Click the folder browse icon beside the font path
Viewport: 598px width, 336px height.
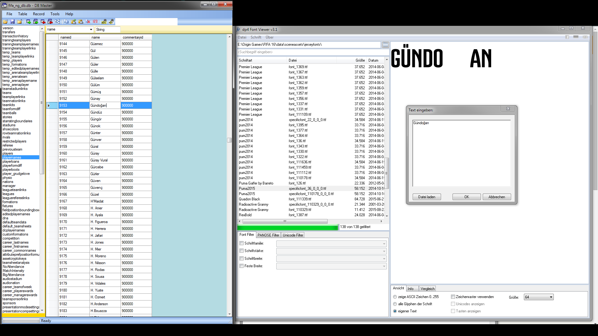pos(385,45)
